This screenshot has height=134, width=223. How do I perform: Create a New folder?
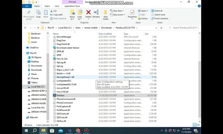[106, 15]
